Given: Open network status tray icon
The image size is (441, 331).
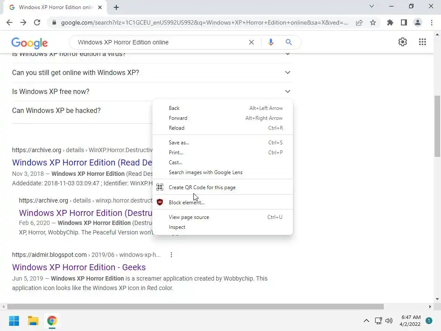Looking at the screenshot, I should click(378, 321).
